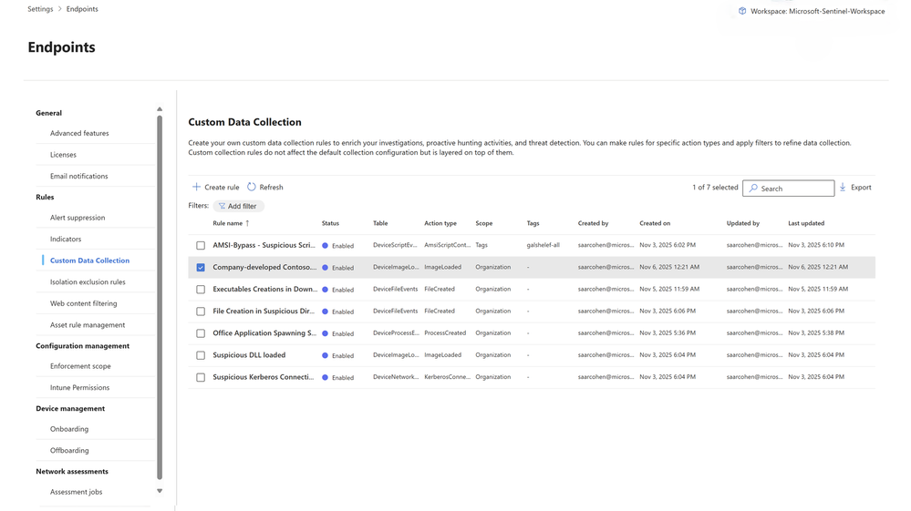Click the galshelef-all tag cell
The height and width of the screenshot is (511, 911).
tap(543, 245)
